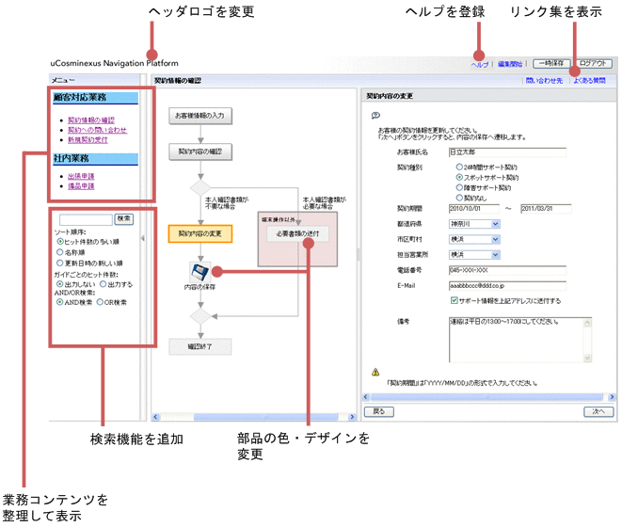622x527 pixels.
Task: Click the 次へ button
Action: [598, 411]
